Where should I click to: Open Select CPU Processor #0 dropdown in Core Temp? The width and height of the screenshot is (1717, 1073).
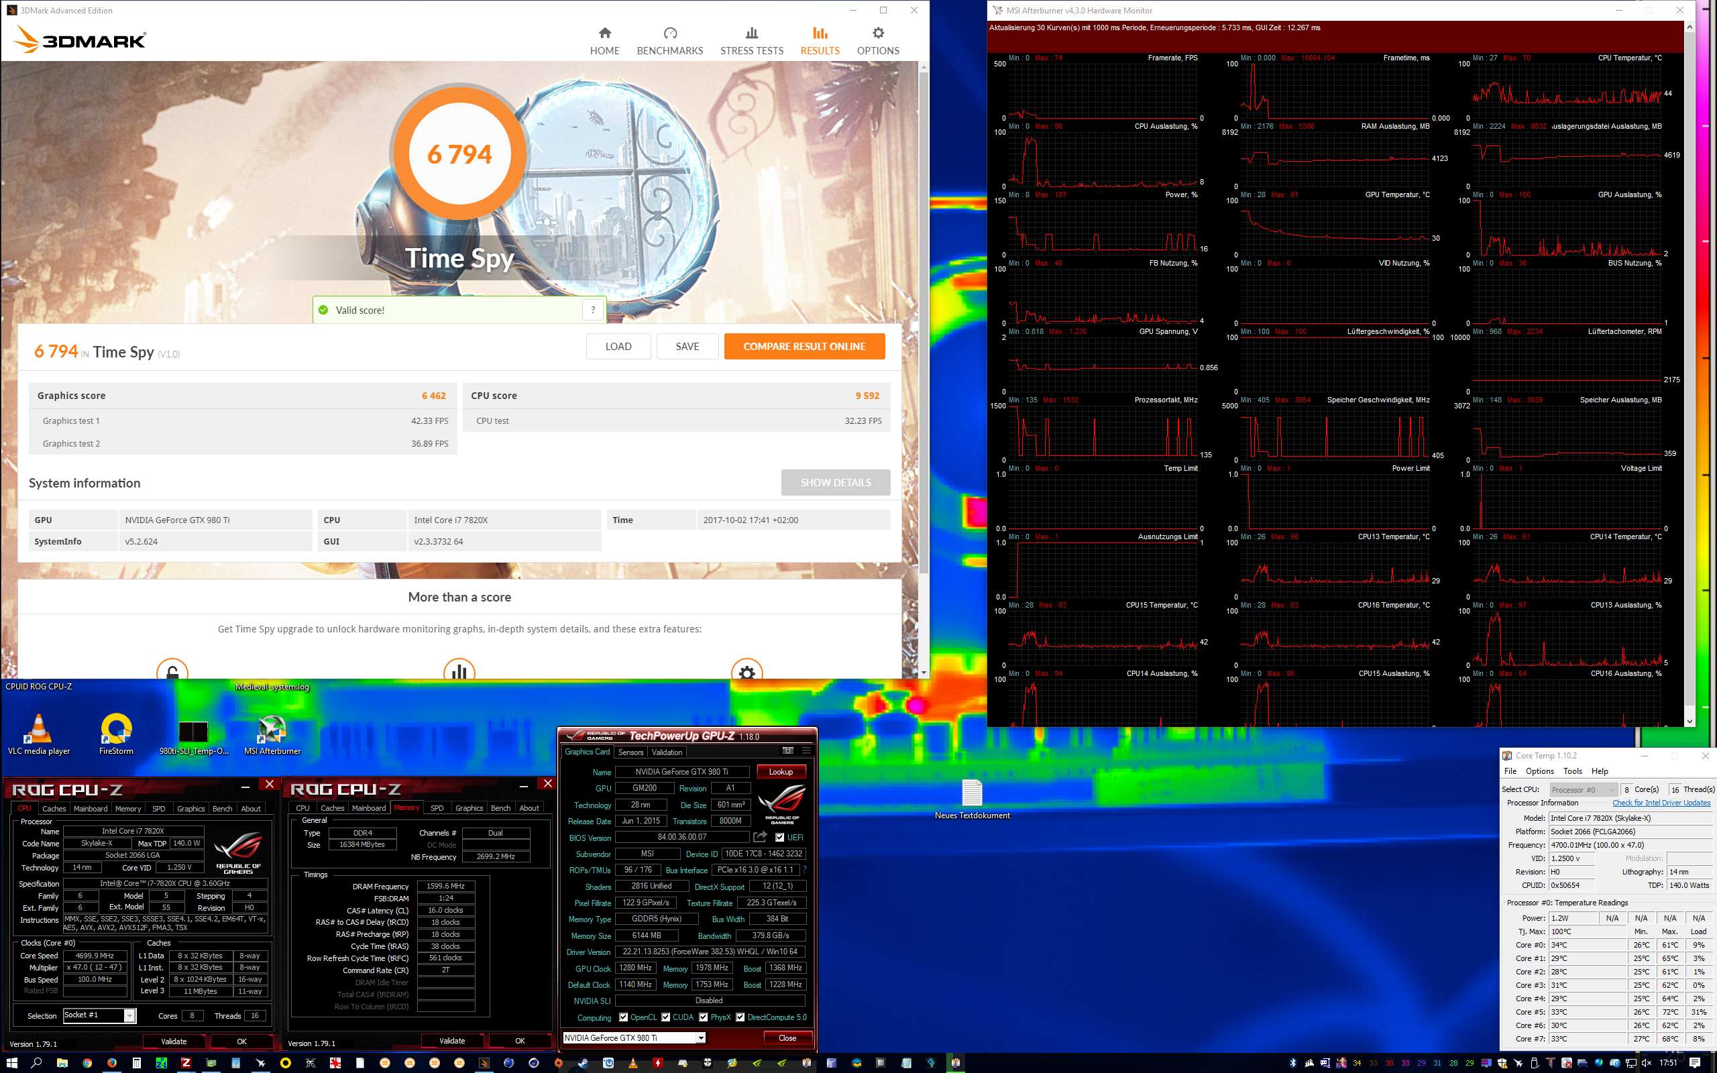click(x=1584, y=789)
